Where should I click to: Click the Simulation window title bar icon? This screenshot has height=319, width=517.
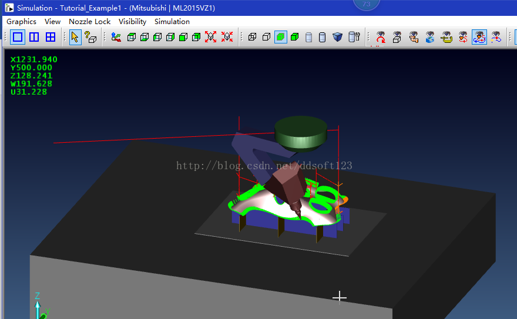9,8
